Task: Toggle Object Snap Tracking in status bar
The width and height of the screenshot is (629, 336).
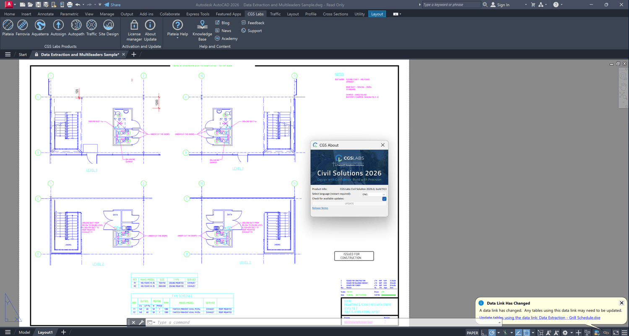Action: (519, 333)
